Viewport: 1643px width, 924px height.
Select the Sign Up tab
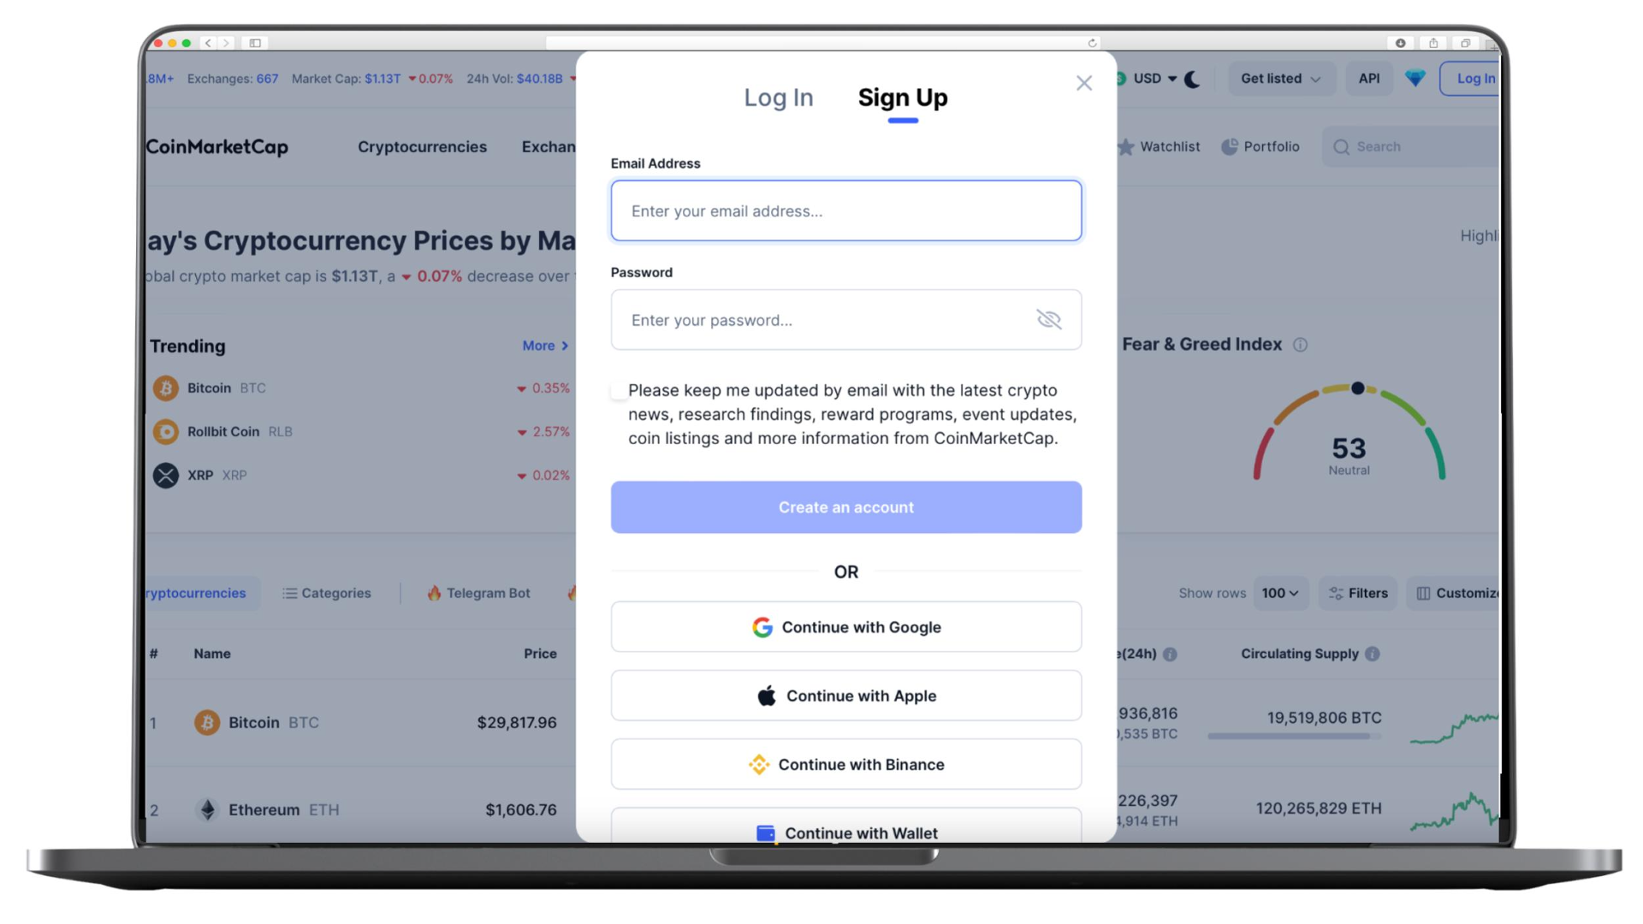(903, 97)
